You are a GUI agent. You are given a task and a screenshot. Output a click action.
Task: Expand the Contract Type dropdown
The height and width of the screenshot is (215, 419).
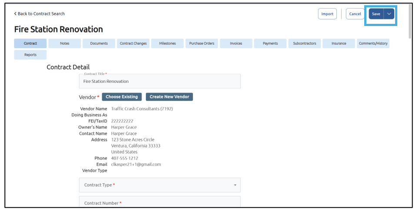(x=160, y=185)
